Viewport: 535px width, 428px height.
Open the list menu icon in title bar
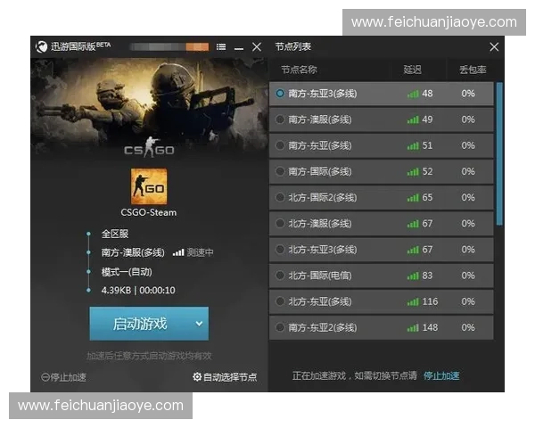coord(221,46)
